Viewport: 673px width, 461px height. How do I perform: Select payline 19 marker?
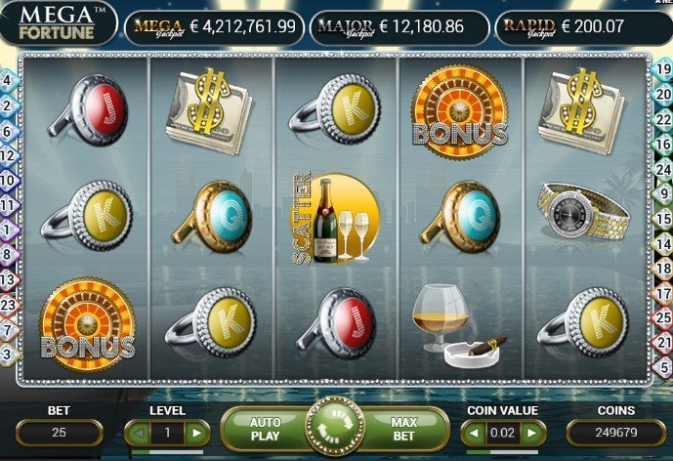click(662, 68)
